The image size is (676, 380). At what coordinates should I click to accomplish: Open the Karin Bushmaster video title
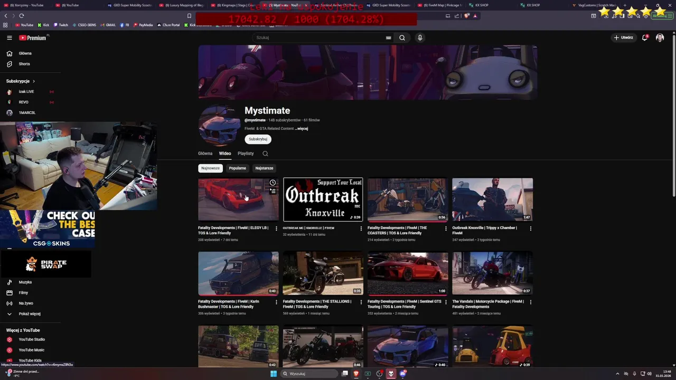[x=229, y=304]
